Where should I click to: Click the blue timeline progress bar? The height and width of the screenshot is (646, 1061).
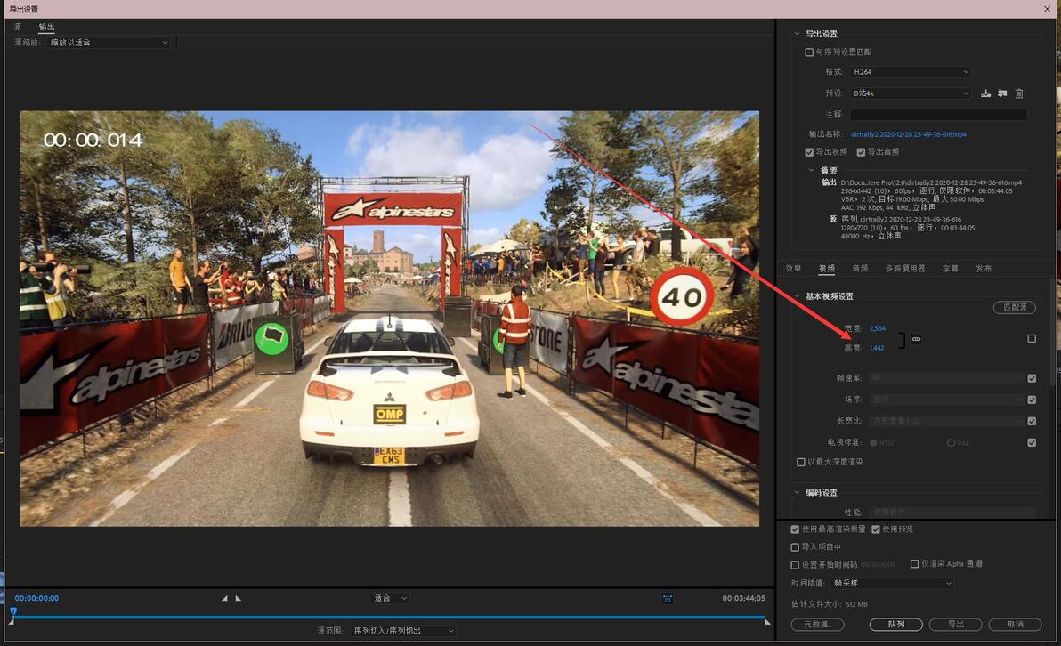(391, 617)
